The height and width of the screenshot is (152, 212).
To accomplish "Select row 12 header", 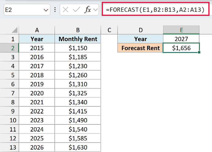I will point(9,138).
